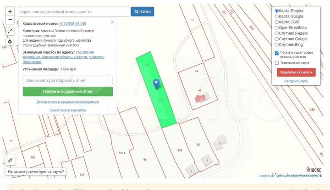Click the address search input field
This screenshot has height=190, width=330.
tap(74, 11)
